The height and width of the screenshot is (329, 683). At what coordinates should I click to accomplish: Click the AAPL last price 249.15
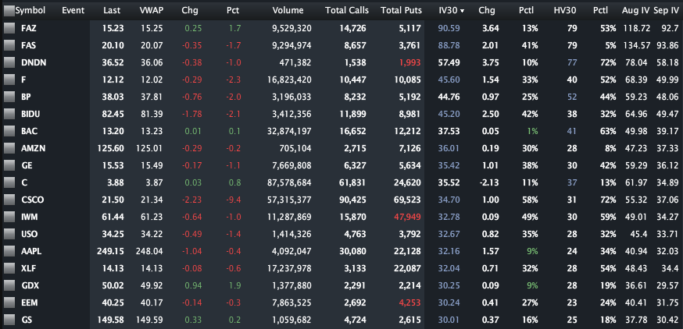pos(111,251)
